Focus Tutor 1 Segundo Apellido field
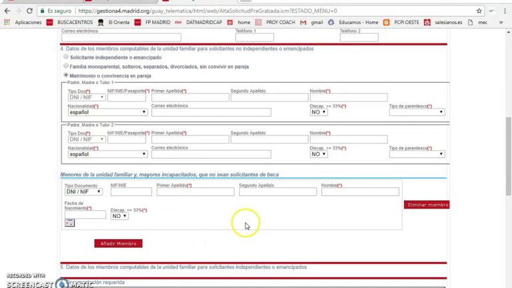This screenshot has height=288, width=512. click(x=269, y=97)
